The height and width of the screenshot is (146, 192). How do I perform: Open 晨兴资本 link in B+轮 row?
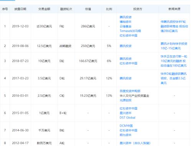point(126,113)
